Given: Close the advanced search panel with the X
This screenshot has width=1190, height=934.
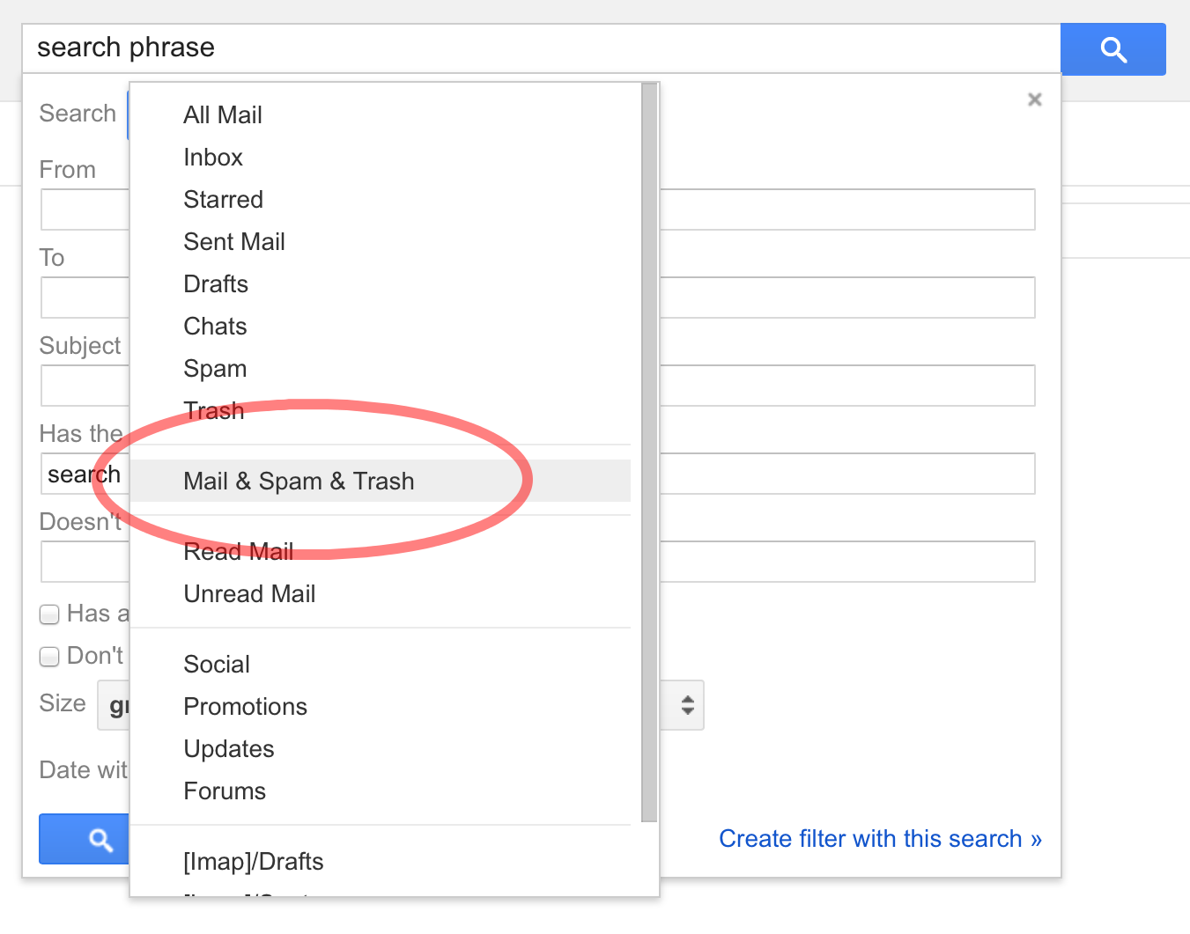Looking at the screenshot, I should (1034, 99).
